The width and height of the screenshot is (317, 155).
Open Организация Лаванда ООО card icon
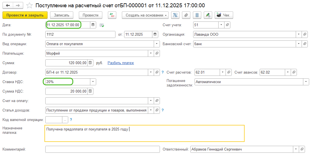click(x=305, y=34)
